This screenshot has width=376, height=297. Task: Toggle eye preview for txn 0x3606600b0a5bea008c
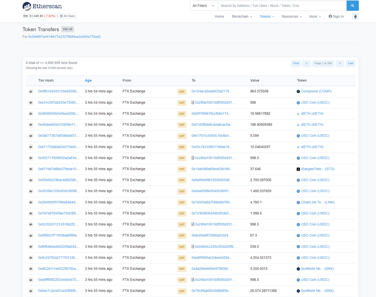pyautogui.click(x=31, y=114)
